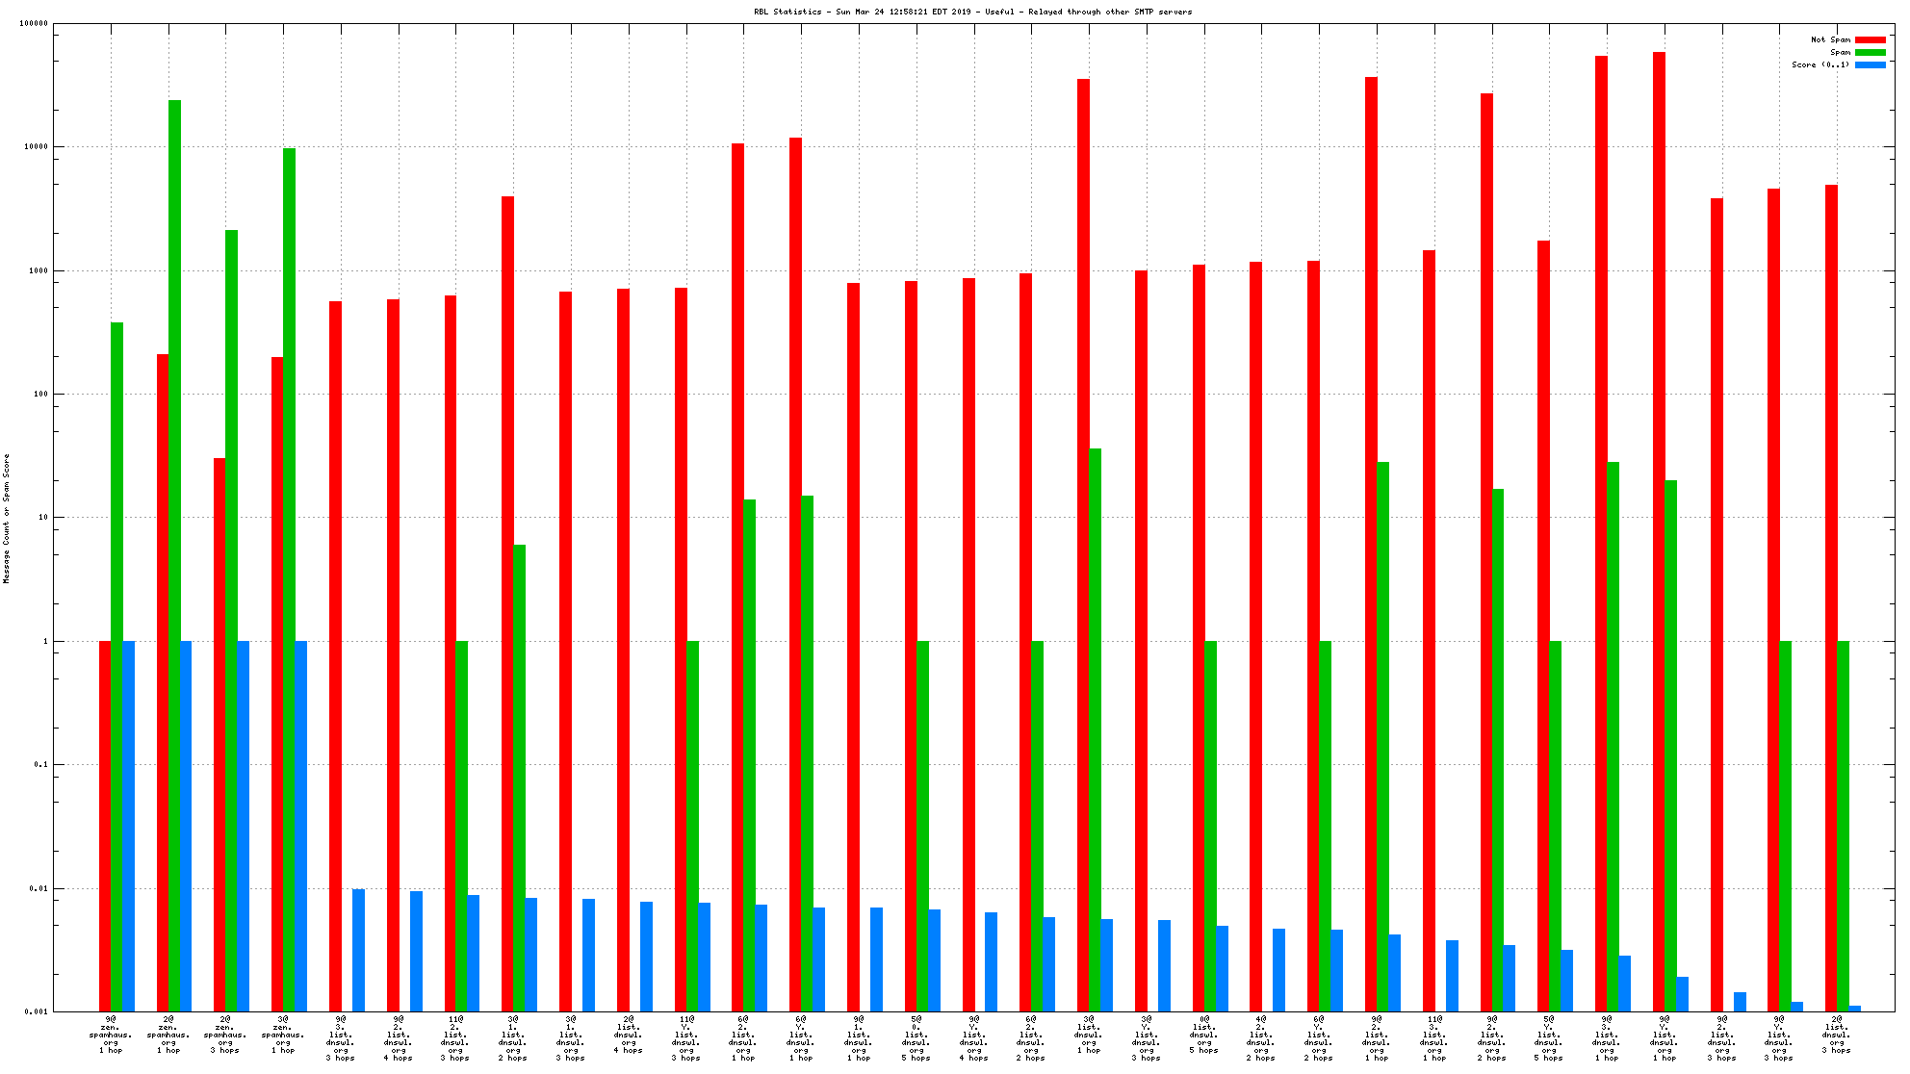Image resolution: width=1910 pixels, height=1074 pixels.
Task: Click the 'Message Count or Spam Score' axis title
Action: point(7,518)
